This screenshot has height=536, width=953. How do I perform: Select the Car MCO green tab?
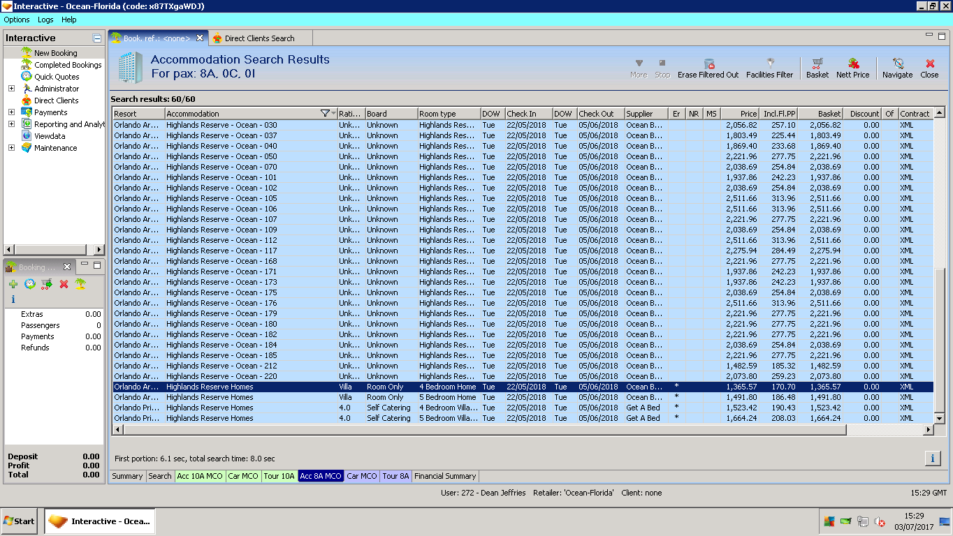click(x=243, y=476)
